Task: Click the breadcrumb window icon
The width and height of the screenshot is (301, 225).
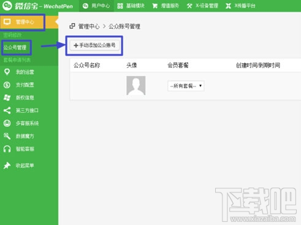Action: (x=72, y=26)
